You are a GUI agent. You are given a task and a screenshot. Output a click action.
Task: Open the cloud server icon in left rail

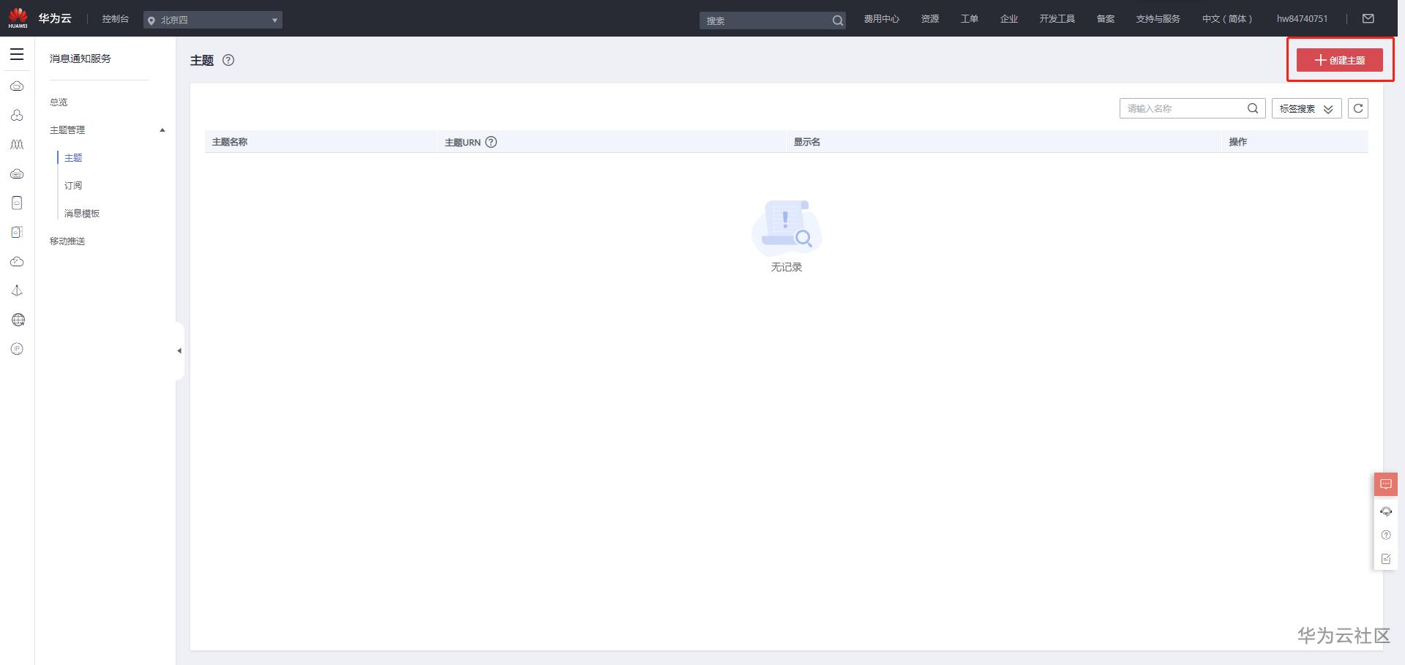17,86
